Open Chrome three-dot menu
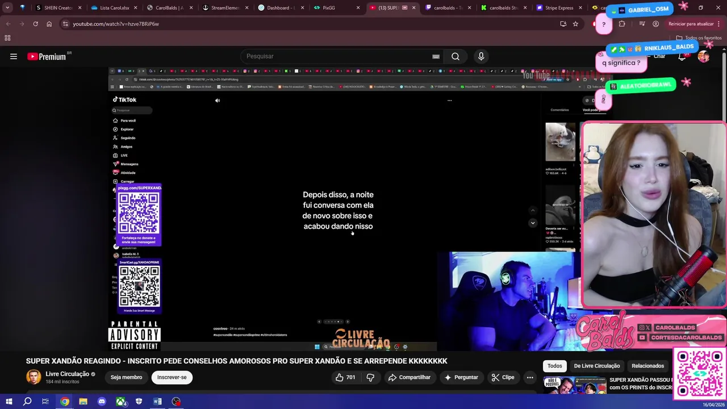 719,24
